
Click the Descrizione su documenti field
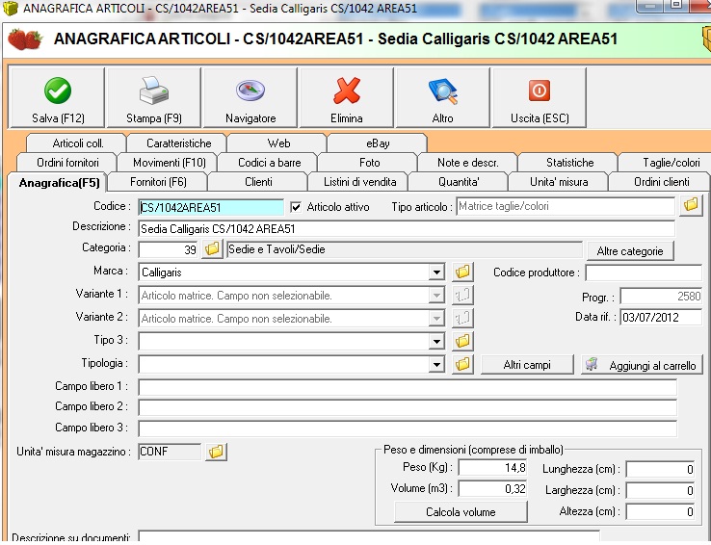point(369,536)
